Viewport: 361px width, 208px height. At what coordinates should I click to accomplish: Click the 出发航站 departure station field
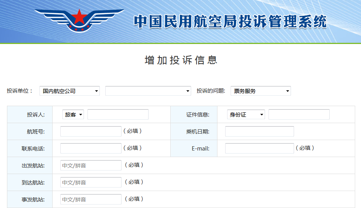pyautogui.click(x=91, y=165)
